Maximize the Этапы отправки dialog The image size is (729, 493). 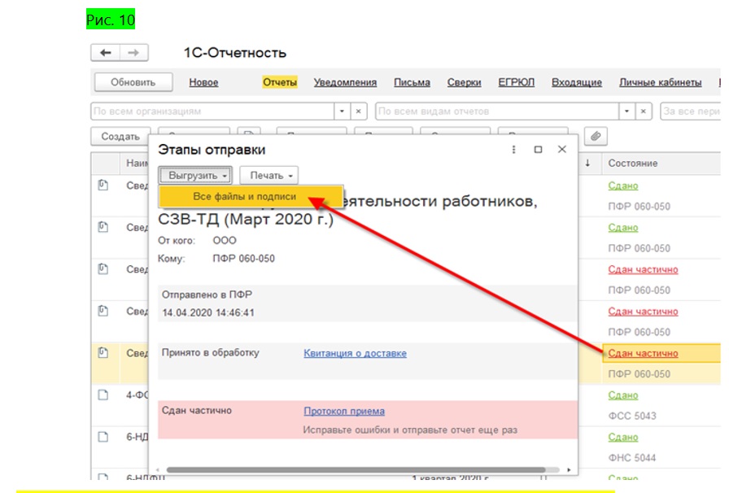pos(538,150)
